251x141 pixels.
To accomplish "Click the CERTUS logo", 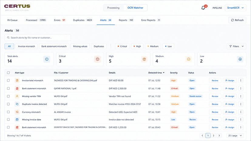I will [17, 7].
